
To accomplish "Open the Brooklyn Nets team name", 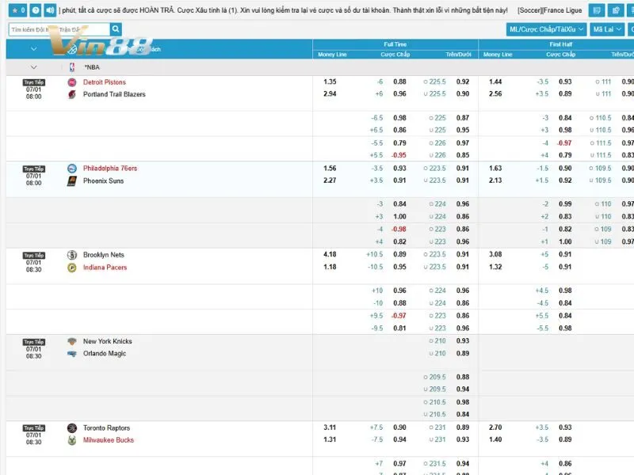I will coord(104,254).
